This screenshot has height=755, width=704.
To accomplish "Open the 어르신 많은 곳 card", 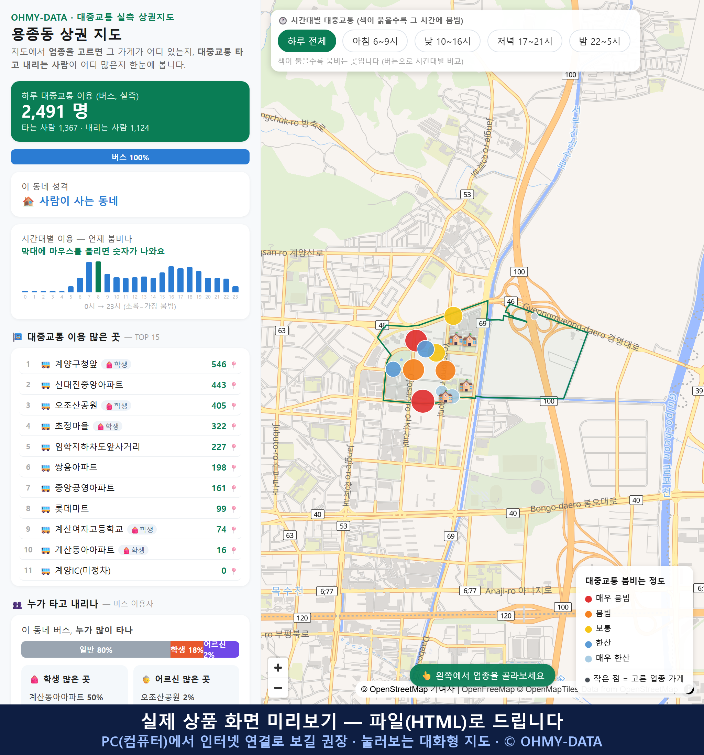I will 186,686.
